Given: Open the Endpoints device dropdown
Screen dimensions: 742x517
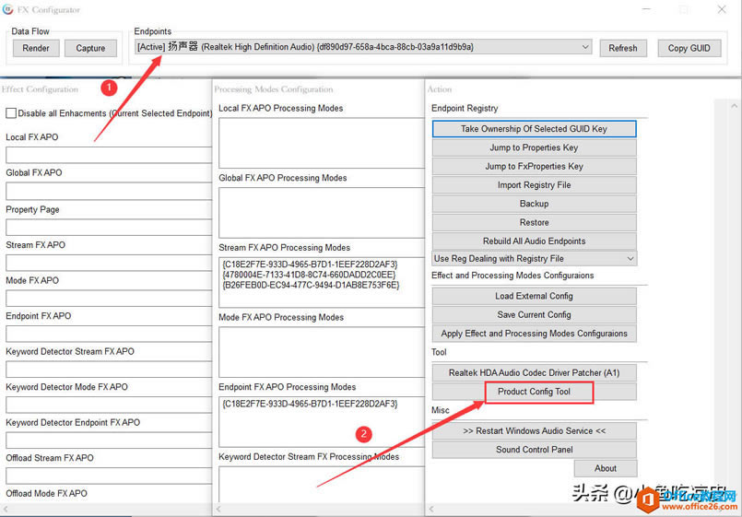Looking at the screenshot, I should (x=363, y=47).
